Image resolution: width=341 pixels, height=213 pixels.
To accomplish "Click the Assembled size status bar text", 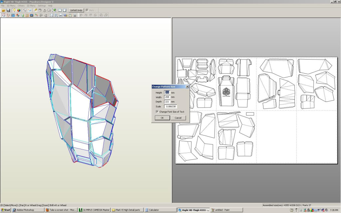I will (287, 205).
